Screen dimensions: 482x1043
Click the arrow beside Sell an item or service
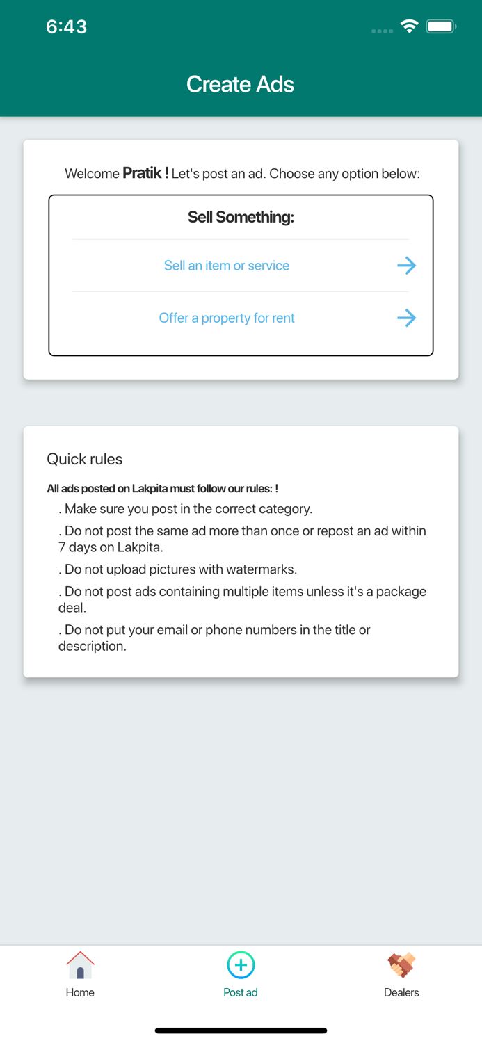(406, 266)
